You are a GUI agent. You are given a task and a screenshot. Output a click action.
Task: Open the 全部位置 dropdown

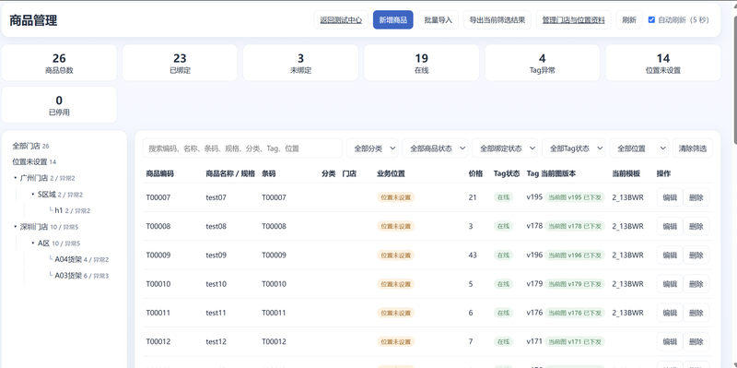point(639,148)
